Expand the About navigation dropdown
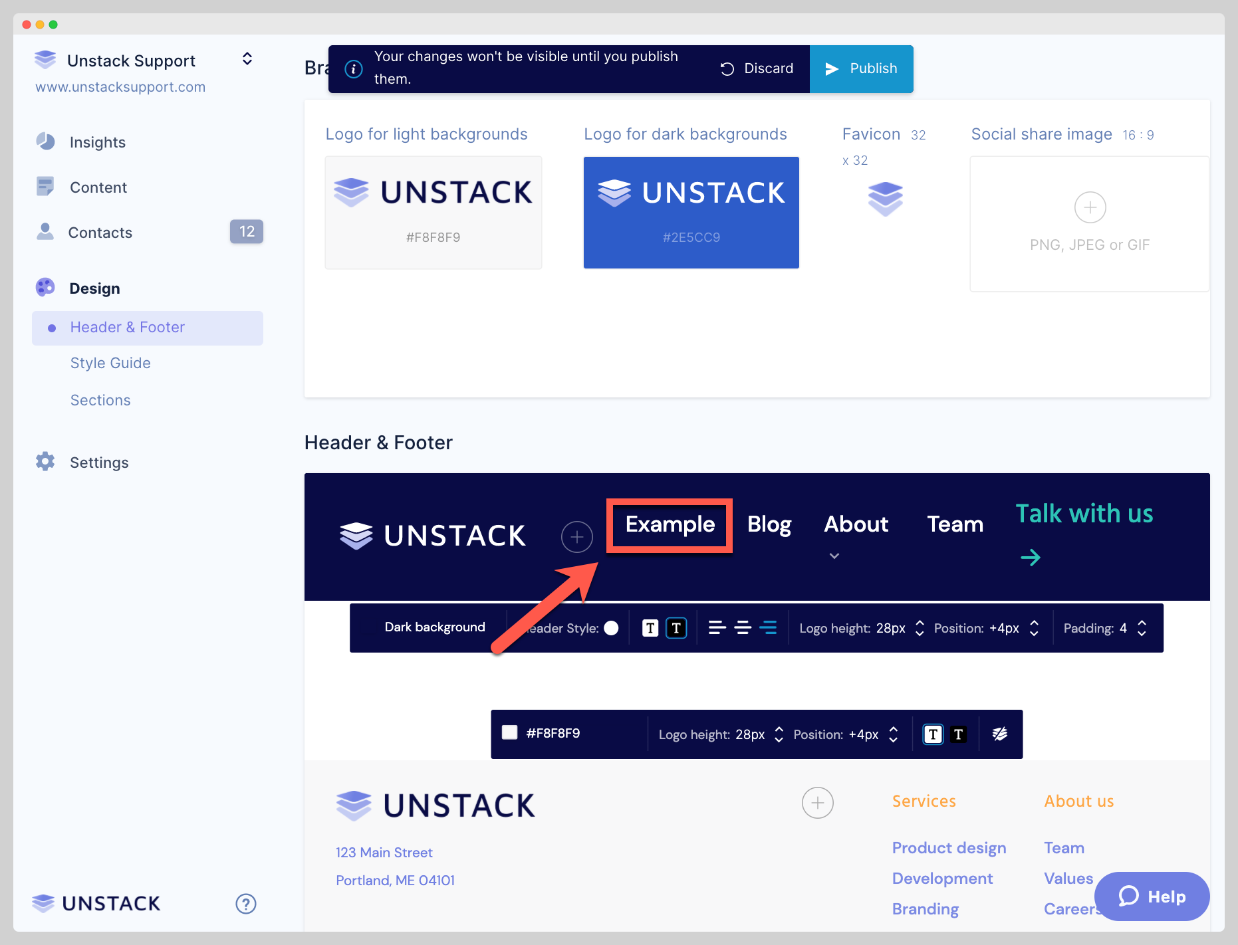The width and height of the screenshot is (1238, 945). click(834, 556)
